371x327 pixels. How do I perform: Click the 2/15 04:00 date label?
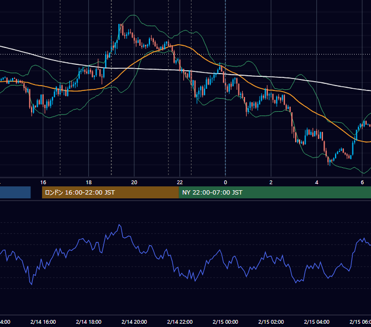316,322
